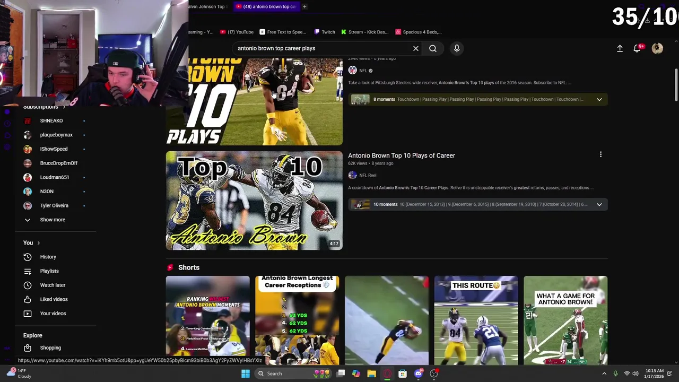Open the THIS ROUTE short
The height and width of the screenshot is (382, 679).
[x=476, y=320]
